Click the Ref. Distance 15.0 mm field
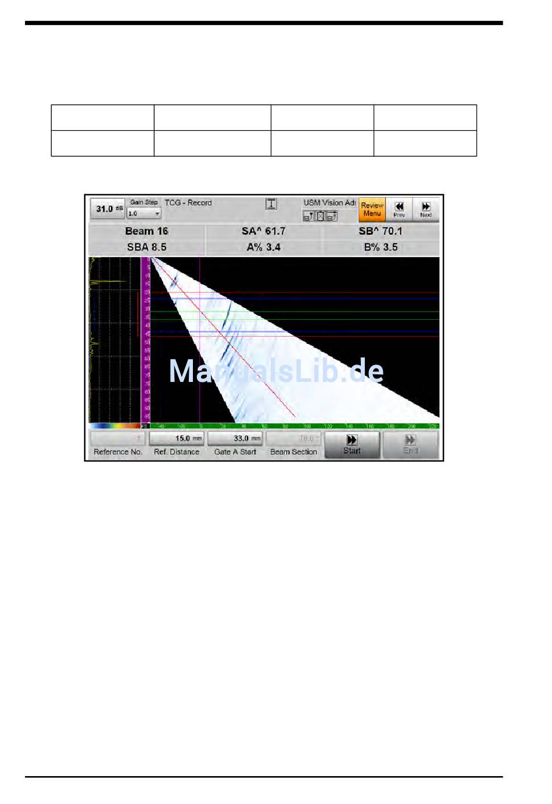This screenshot has height=804, width=552. (x=177, y=438)
